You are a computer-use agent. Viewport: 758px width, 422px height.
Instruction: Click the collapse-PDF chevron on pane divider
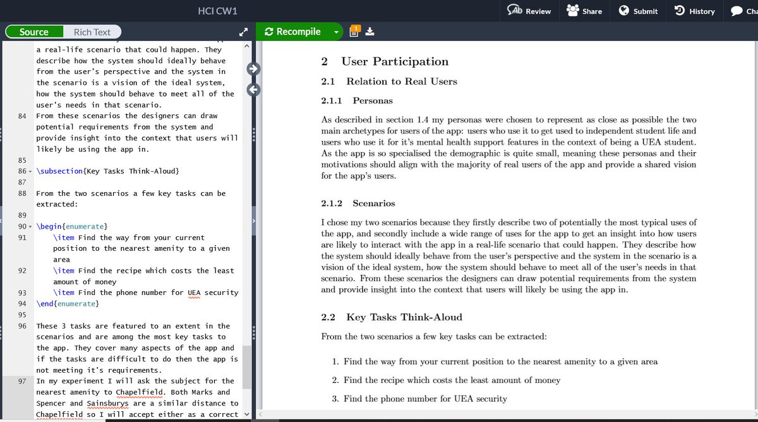253,221
